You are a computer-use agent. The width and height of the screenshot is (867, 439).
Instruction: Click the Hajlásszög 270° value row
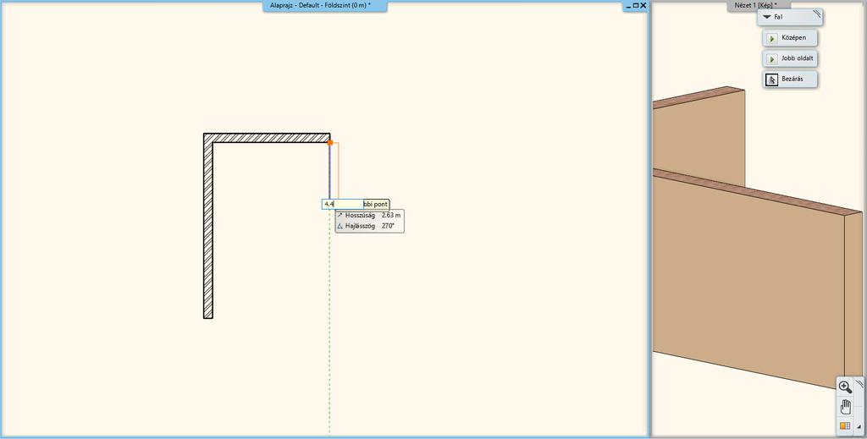(369, 226)
